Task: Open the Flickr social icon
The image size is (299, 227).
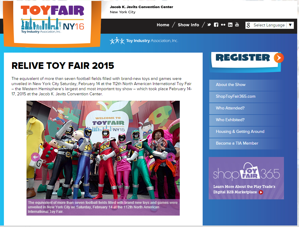Action: point(223,25)
